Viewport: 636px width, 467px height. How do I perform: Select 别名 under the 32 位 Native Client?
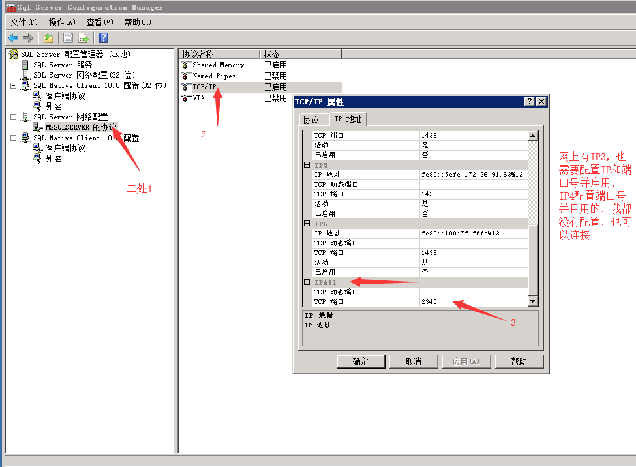click(x=53, y=106)
